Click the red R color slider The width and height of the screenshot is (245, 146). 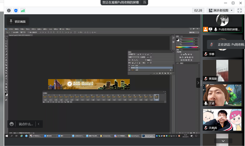(x=187, y=39)
